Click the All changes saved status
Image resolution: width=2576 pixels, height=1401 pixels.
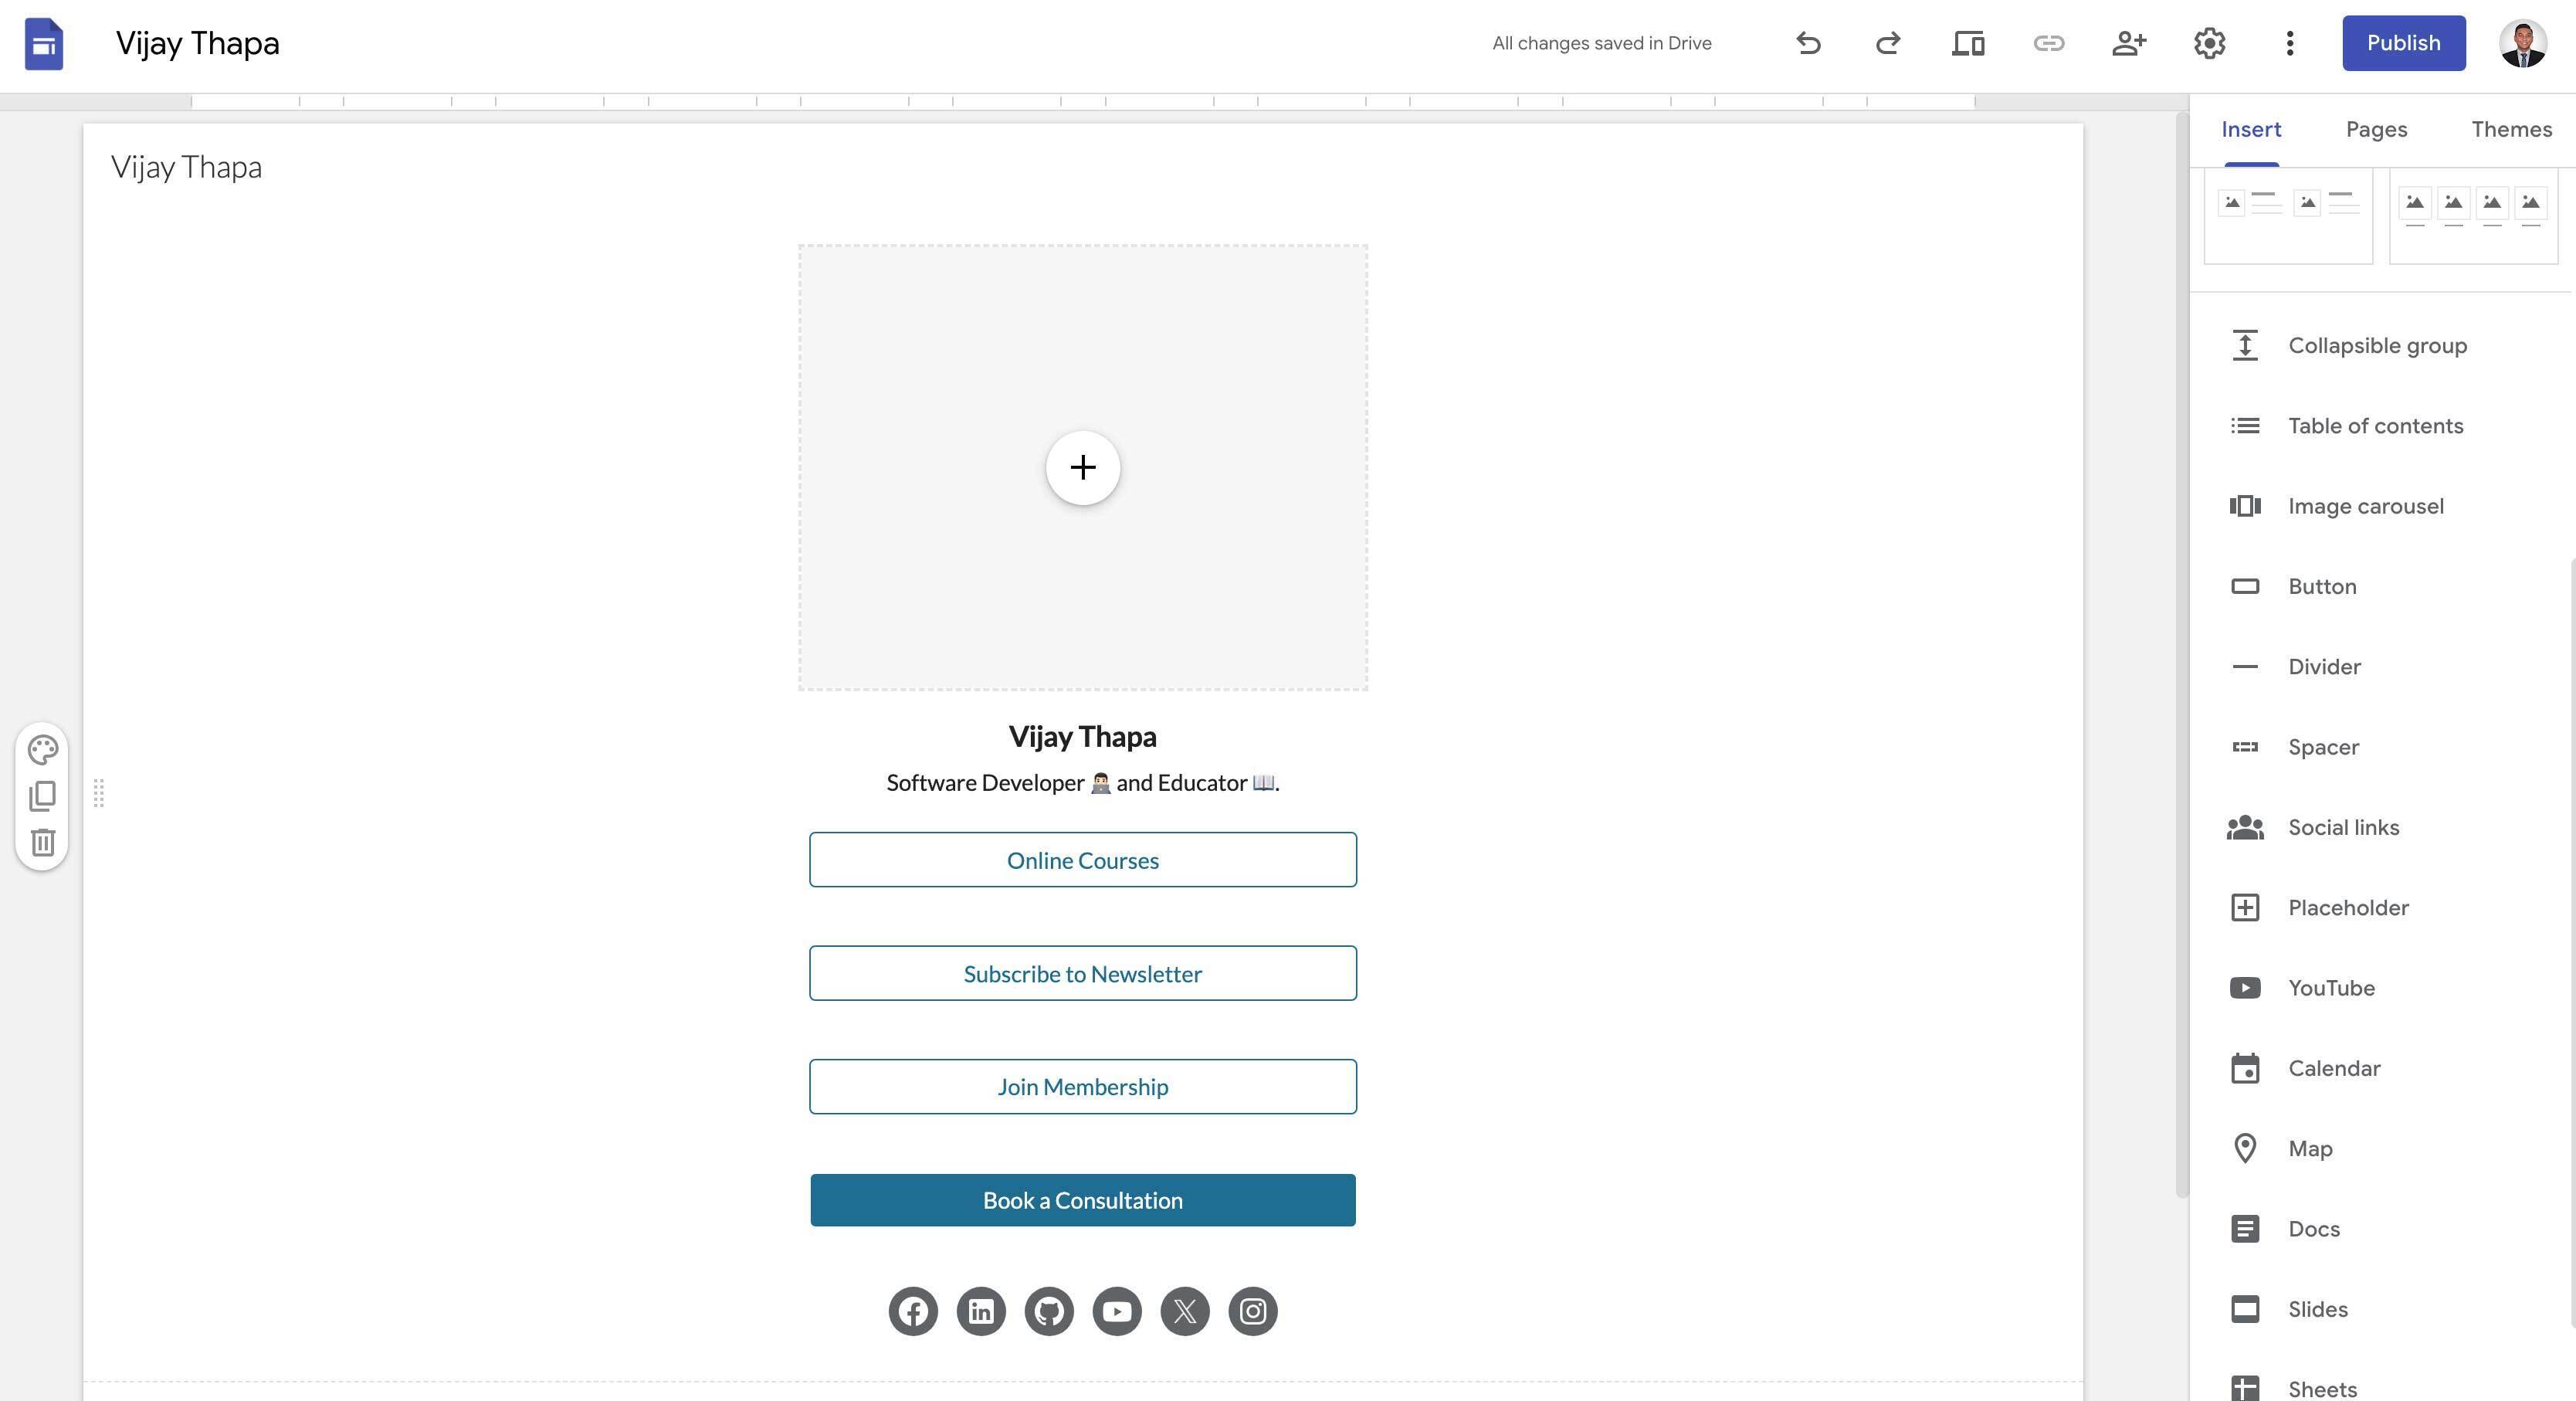click(x=1601, y=43)
